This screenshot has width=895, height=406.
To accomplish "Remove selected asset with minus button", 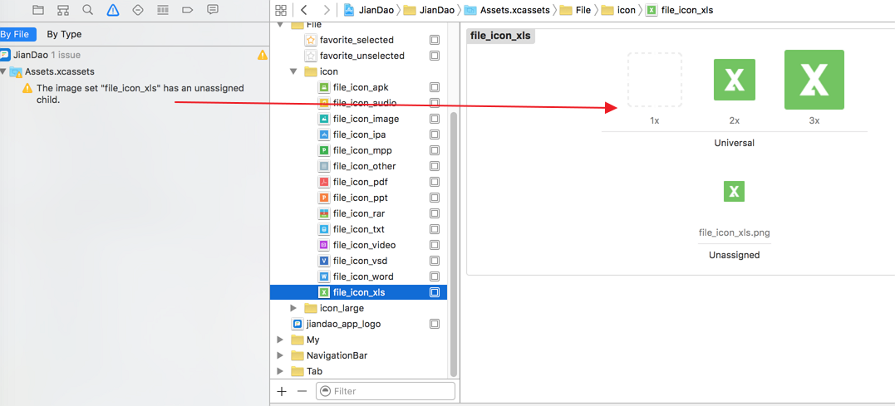I will coord(302,391).
